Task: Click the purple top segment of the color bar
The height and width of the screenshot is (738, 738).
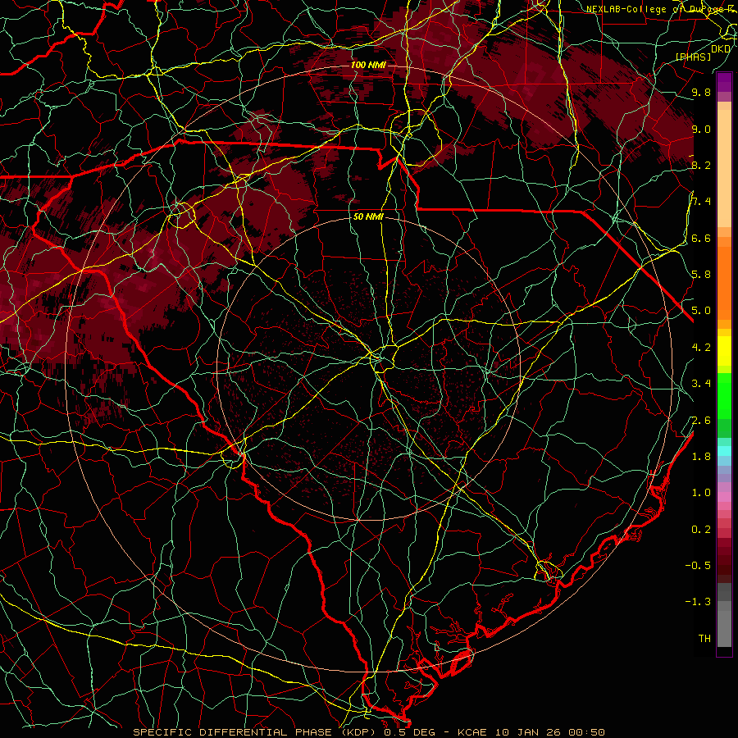Action: pyautogui.click(x=724, y=82)
